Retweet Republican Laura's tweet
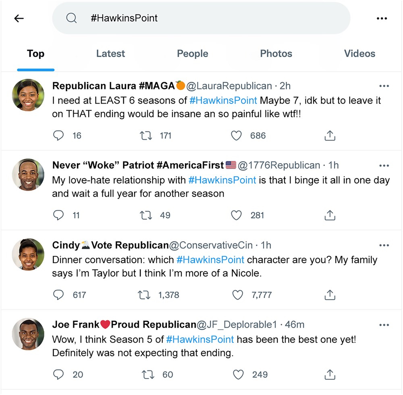This screenshot has width=403, height=395. (x=145, y=136)
